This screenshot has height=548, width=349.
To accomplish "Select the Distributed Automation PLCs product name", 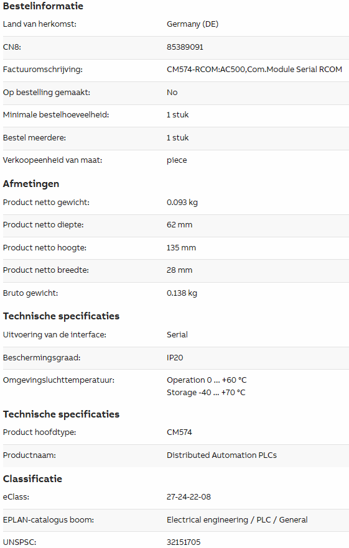I will pos(221,455).
